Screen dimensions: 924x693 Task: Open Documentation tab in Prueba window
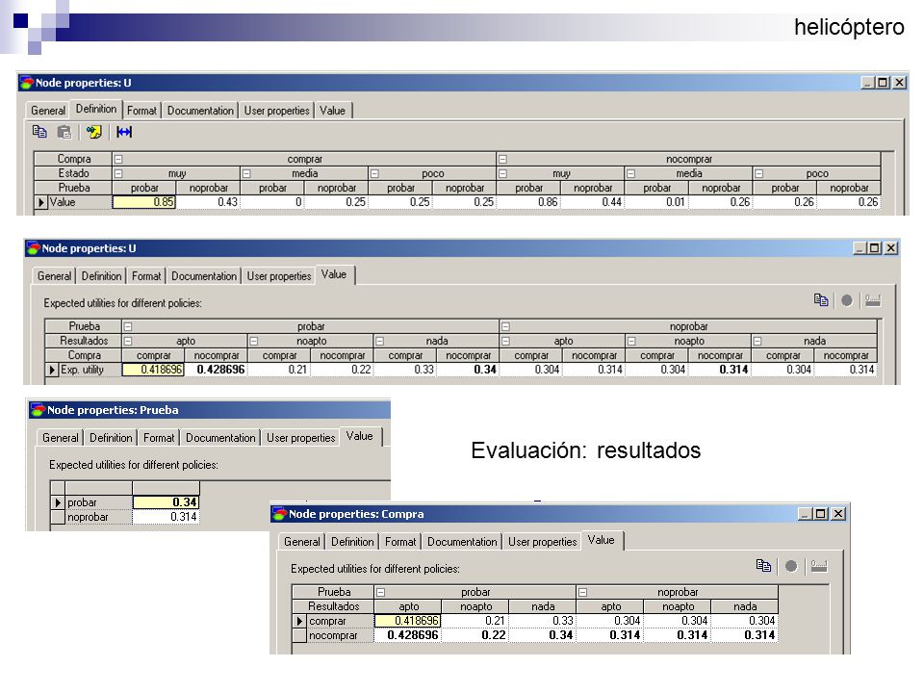[x=220, y=437]
